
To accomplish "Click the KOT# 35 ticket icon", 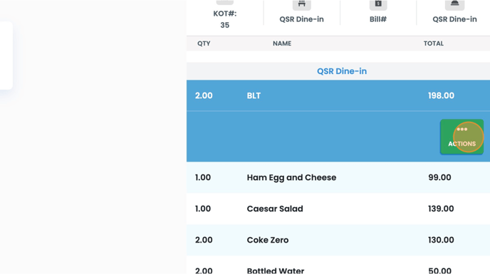I will tap(224, 2).
